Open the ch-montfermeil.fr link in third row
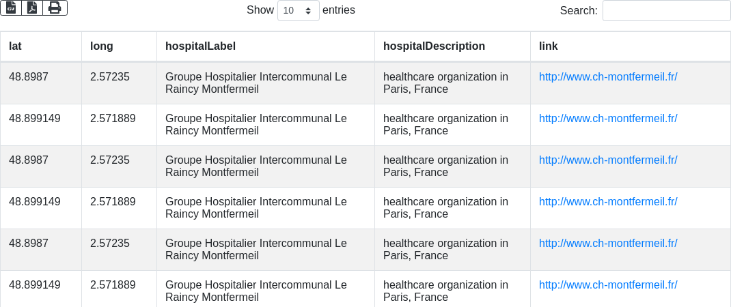 [608, 160]
